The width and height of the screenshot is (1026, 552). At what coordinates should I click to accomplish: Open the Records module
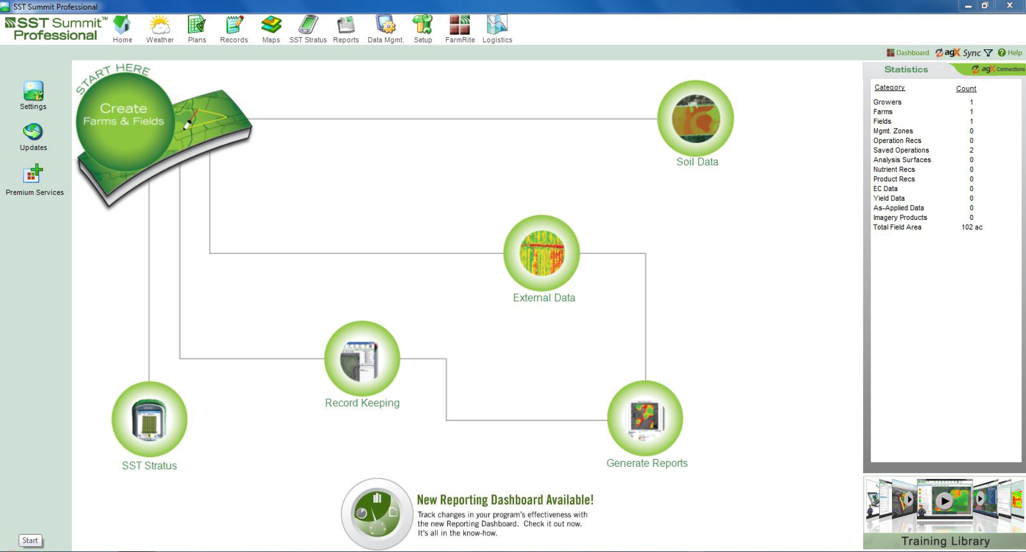coord(234,29)
